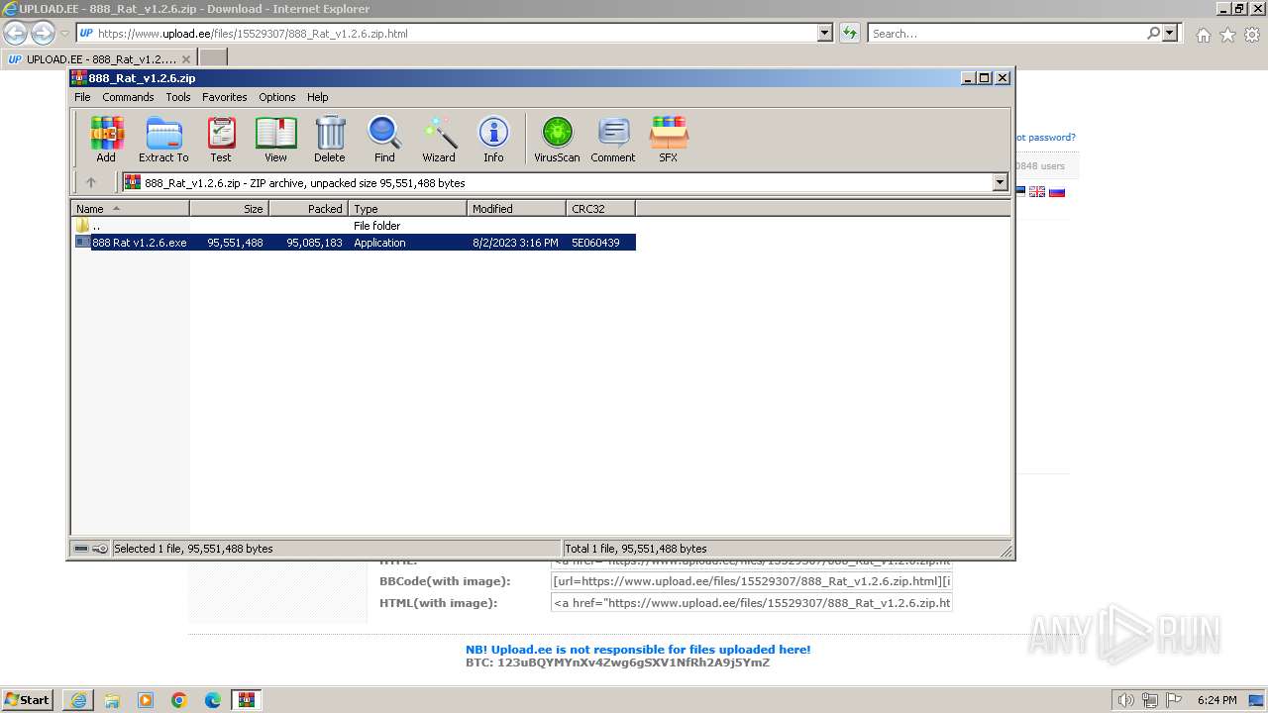Click the Add archive toolbar icon
The height and width of the screenshot is (713, 1268).
(x=106, y=139)
